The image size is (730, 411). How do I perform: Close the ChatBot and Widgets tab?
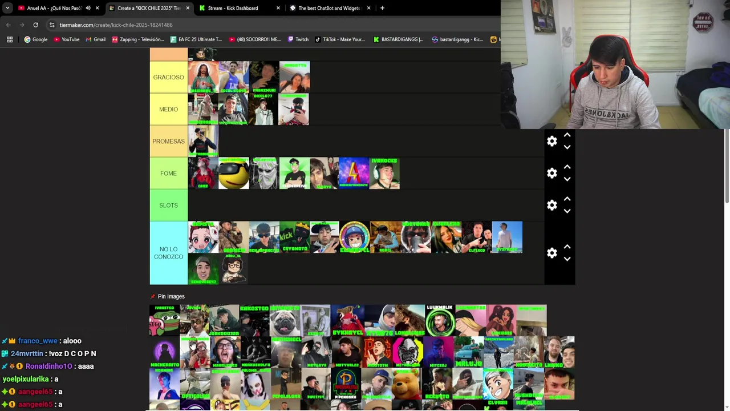[x=368, y=8]
